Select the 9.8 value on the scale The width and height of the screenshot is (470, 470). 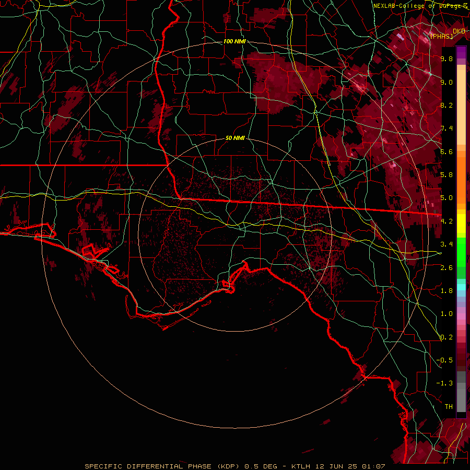(x=446, y=58)
